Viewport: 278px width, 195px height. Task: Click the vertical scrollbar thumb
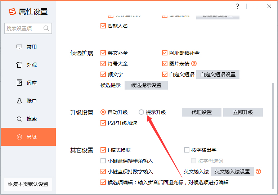coord(273,136)
